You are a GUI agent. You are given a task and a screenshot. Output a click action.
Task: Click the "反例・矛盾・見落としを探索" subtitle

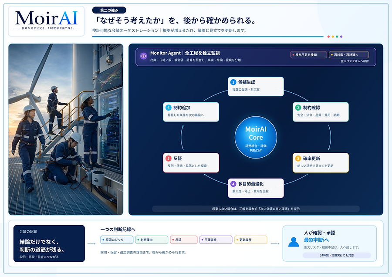click(187, 166)
